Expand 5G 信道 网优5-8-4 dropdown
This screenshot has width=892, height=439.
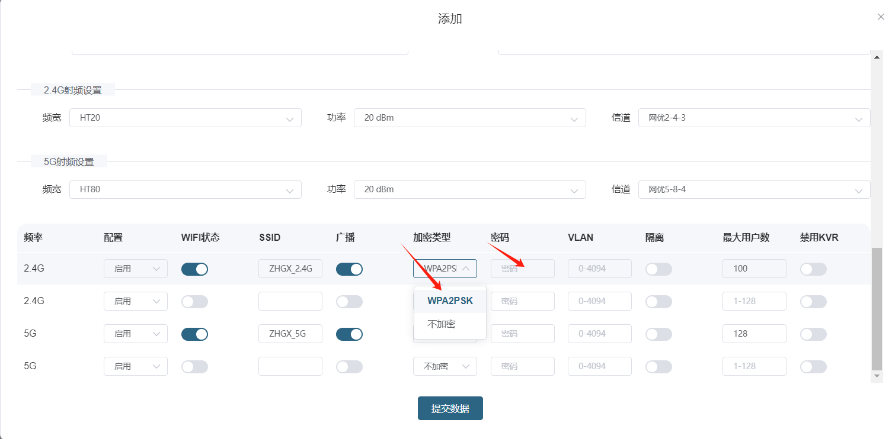pos(754,189)
